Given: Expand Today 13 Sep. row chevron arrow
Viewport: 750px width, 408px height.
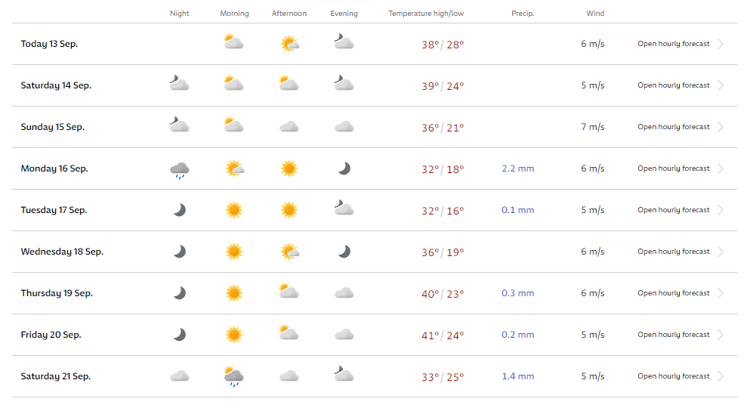Looking at the screenshot, I should 721,44.
